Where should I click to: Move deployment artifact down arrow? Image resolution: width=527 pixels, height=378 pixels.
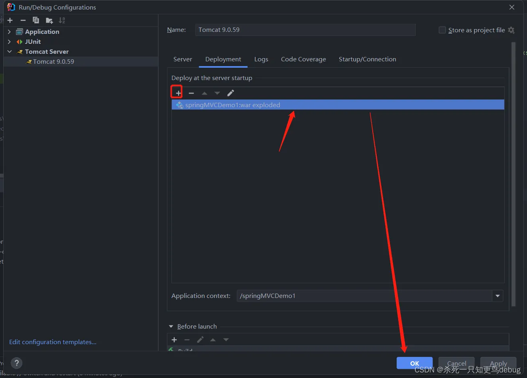point(217,93)
